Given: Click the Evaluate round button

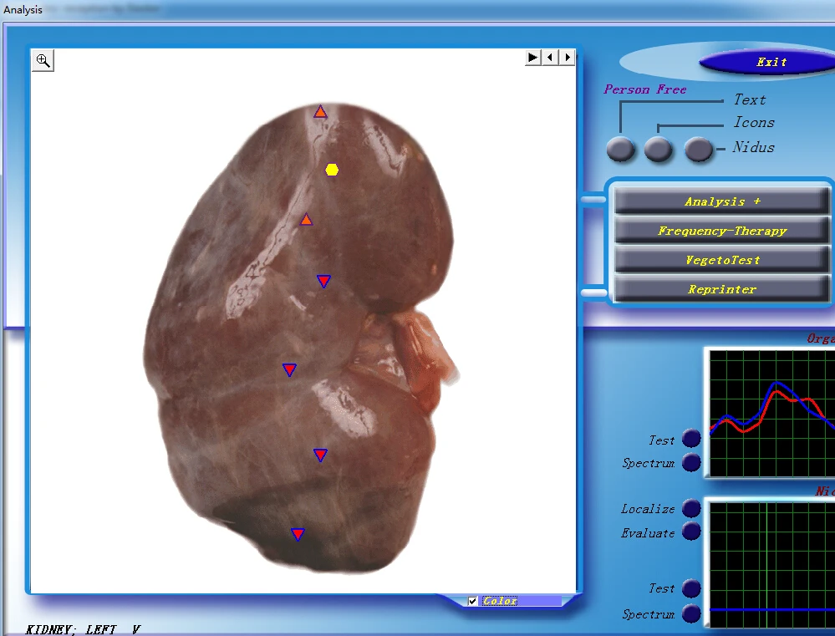Looking at the screenshot, I should pyautogui.click(x=691, y=531).
